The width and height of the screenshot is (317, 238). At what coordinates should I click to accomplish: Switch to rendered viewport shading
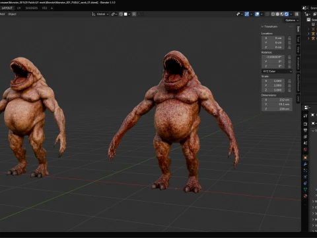(x=287, y=14)
